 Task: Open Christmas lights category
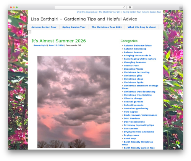point(134,82)
